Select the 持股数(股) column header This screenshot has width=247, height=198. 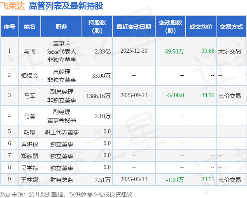coord(97,27)
